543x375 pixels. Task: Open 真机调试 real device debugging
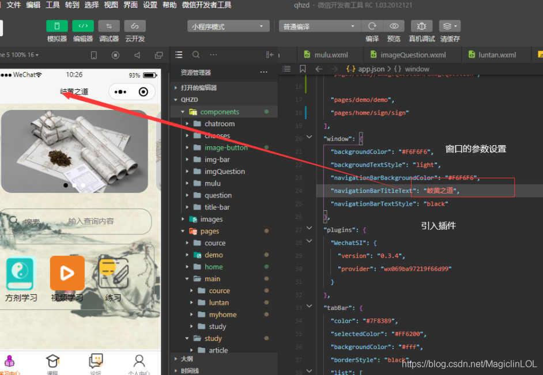[421, 26]
